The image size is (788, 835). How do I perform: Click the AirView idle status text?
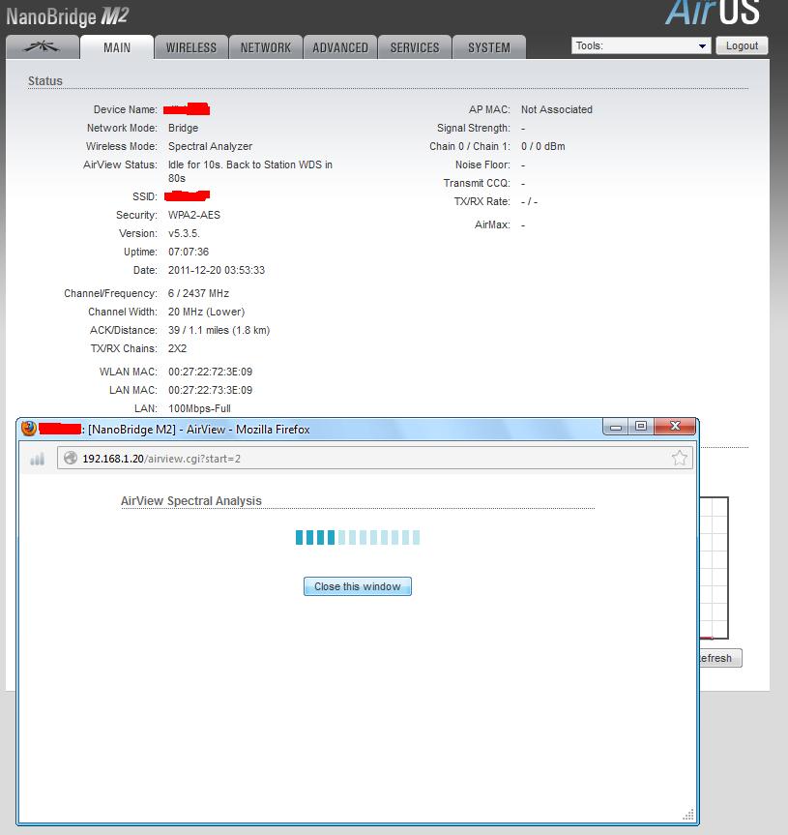(250, 171)
